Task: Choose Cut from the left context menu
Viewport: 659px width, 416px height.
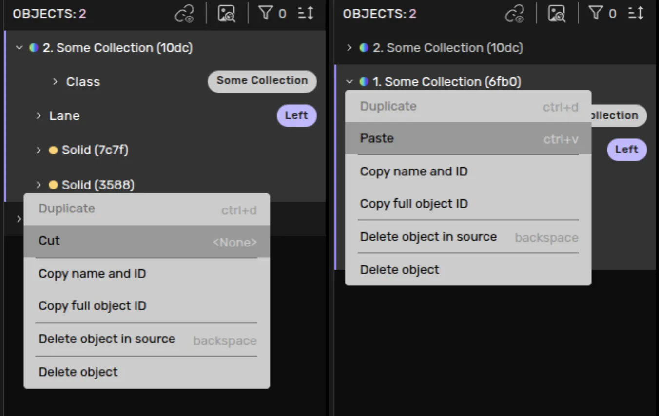Action: click(147, 241)
